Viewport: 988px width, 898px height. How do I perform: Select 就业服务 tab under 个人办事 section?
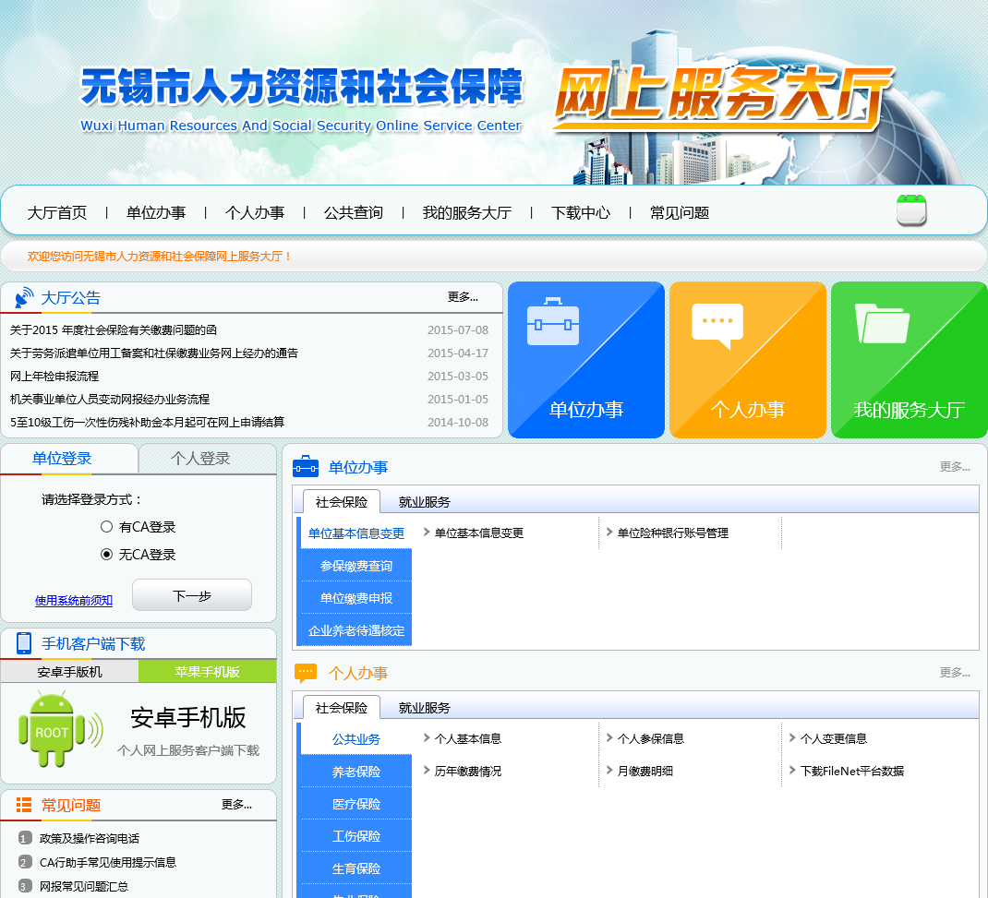424,708
